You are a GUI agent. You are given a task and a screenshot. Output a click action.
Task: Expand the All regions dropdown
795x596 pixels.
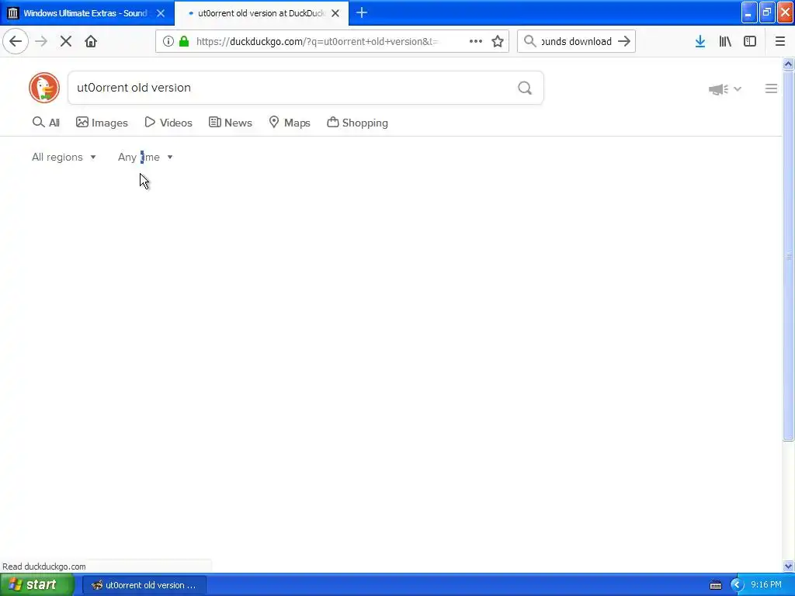pos(64,157)
